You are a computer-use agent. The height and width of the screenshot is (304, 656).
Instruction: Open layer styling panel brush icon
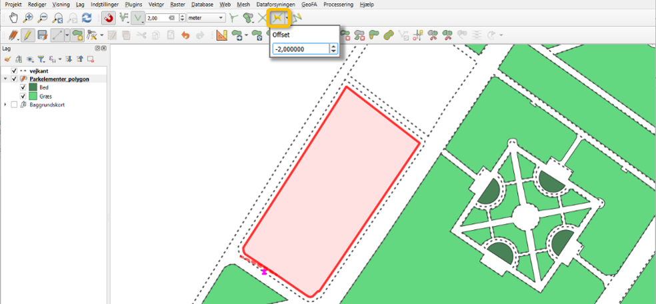point(7,59)
